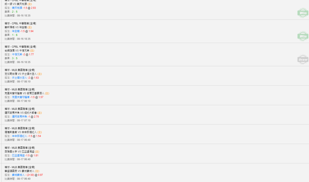This screenshot has height=182, width=309.
Task: Click the 3 : 5 match result
Action: [15, 58]
